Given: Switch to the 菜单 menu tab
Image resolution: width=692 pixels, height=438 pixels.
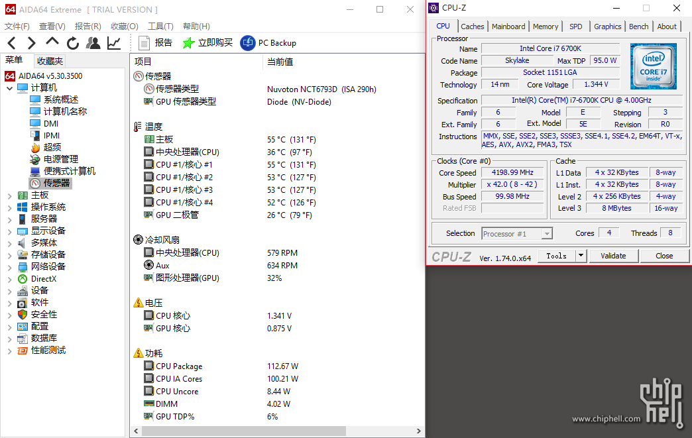Looking at the screenshot, I should pos(14,60).
